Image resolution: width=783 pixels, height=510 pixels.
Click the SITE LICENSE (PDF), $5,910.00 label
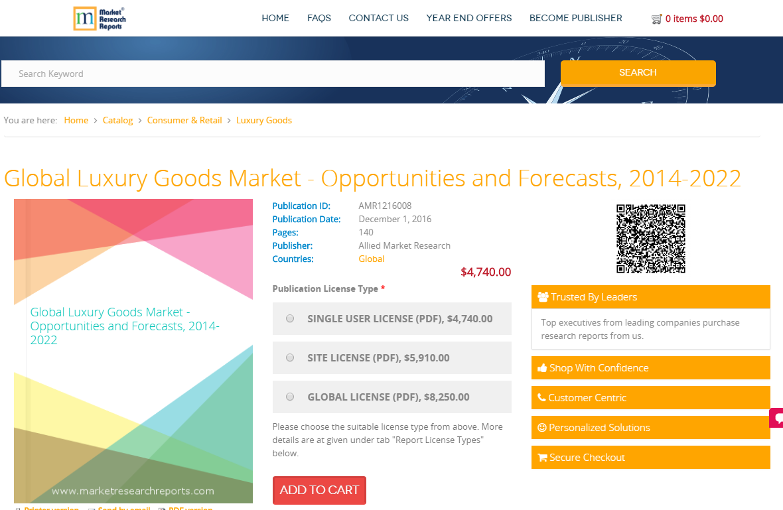(x=378, y=358)
